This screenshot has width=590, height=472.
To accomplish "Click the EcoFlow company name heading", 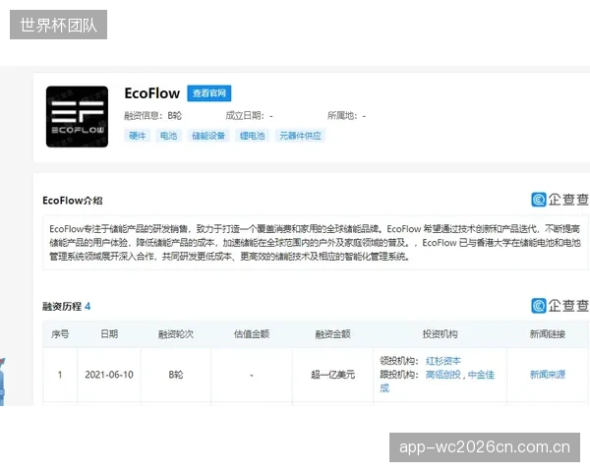I will [152, 93].
